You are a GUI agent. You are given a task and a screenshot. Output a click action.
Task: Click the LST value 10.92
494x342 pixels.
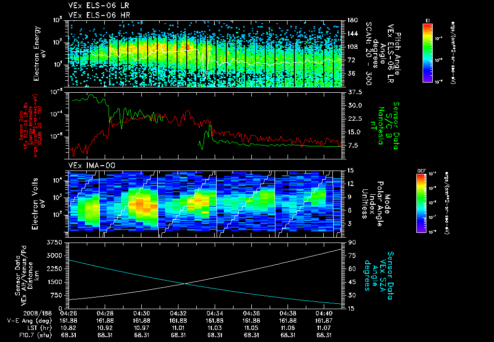(105, 328)
